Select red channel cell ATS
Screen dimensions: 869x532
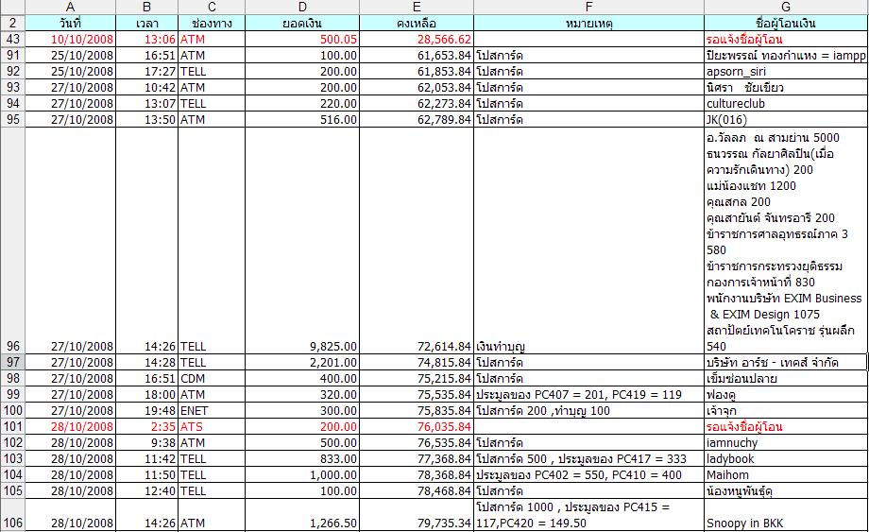212,427
